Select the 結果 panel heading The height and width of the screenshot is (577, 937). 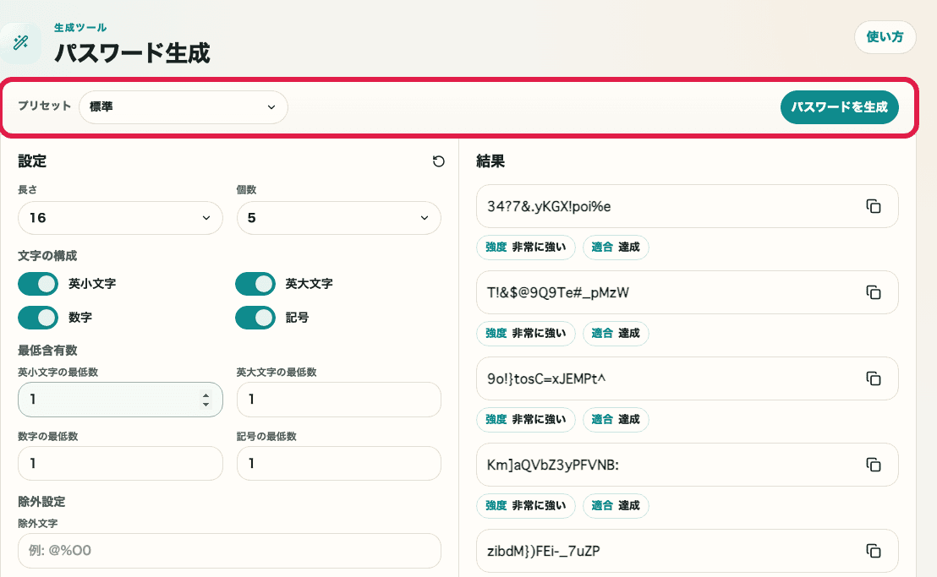491,161
